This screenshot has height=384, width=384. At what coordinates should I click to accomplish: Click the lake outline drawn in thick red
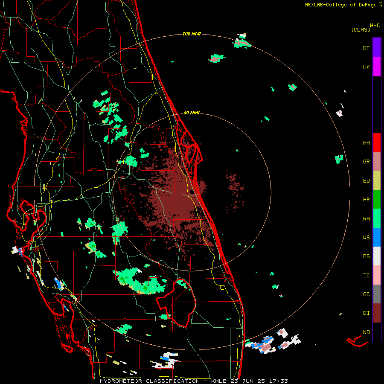pyautogui.click(x=176, y=303)
